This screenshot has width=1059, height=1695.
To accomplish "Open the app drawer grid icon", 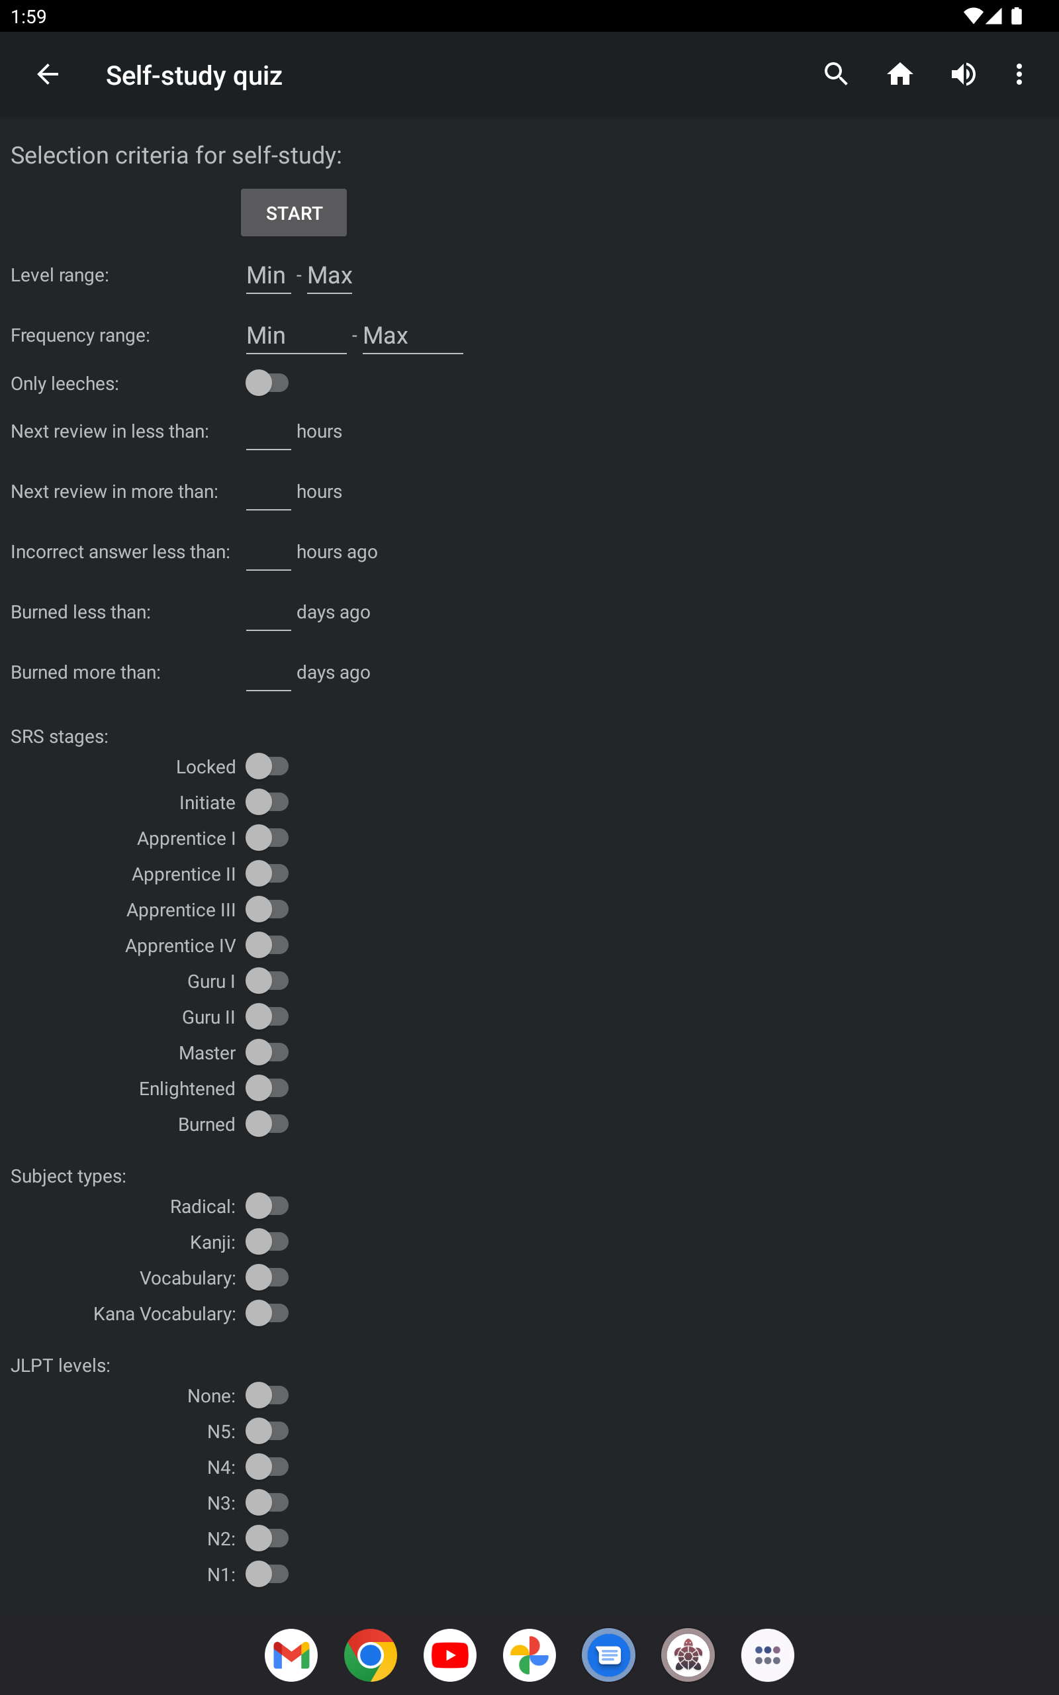I will pyautogui.click(x=767, y=1655).
